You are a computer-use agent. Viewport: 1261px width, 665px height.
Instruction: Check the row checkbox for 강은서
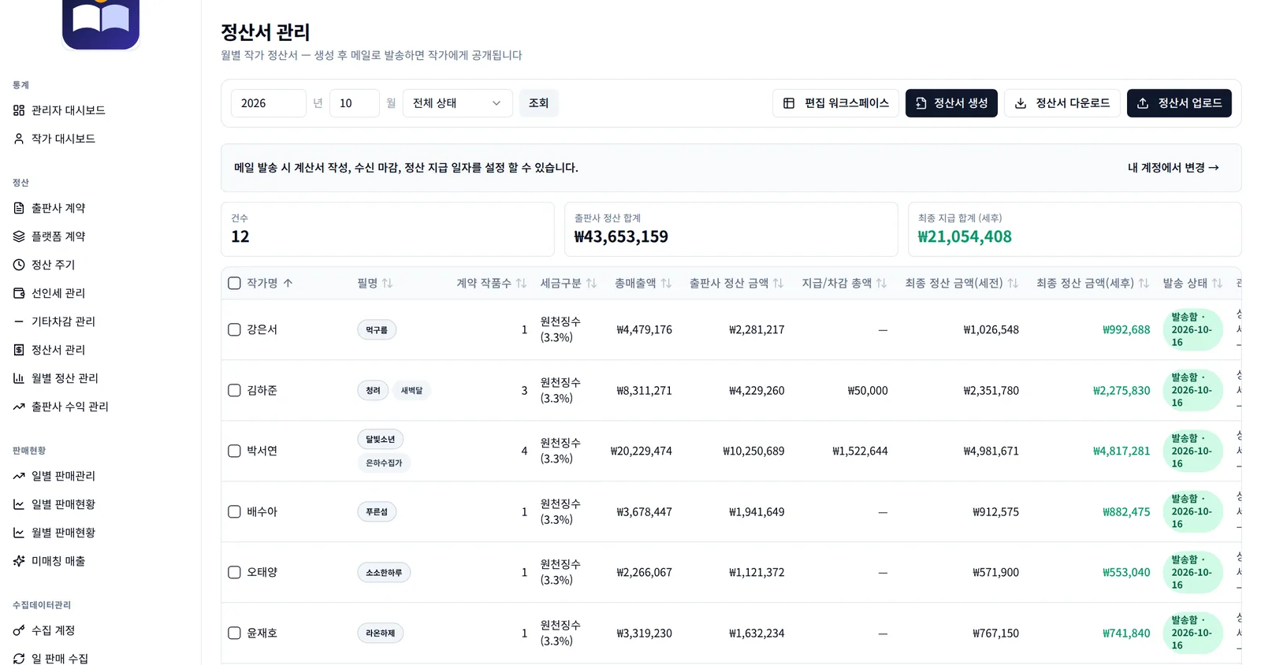234,329
